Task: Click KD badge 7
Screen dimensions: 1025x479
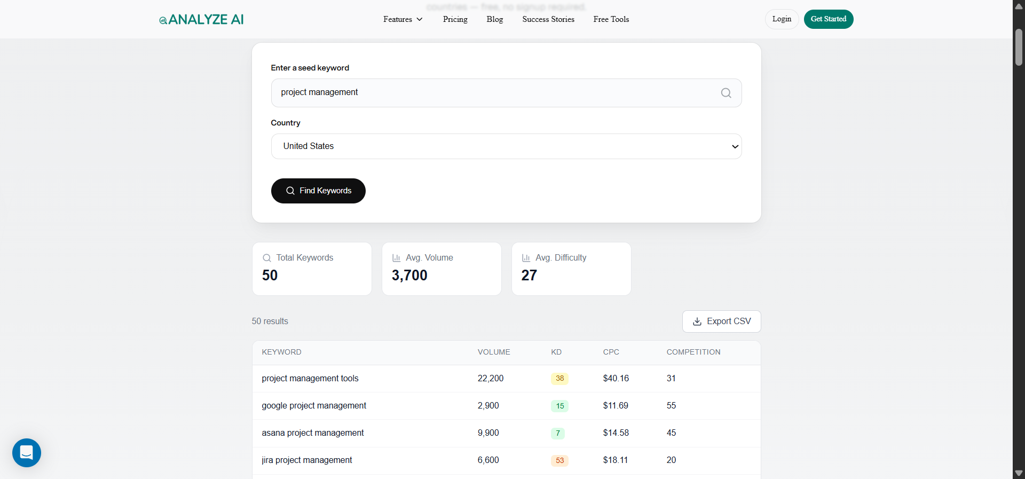Action: point(558,433)
